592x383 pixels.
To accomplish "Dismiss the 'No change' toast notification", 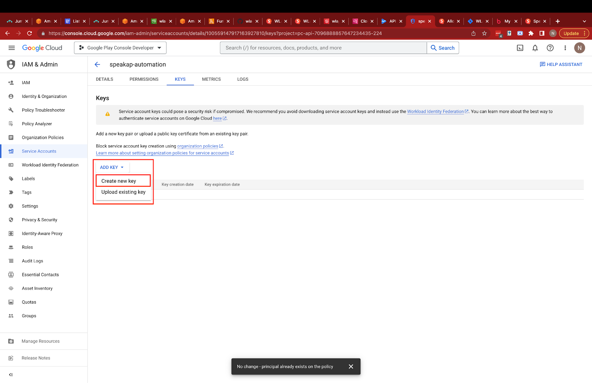I will 351,366.
